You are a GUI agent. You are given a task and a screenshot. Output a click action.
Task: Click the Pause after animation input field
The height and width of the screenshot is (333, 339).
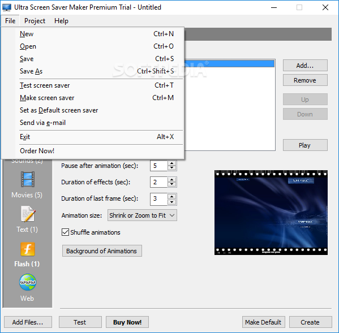pyautogui.click(x=159, y=166)
